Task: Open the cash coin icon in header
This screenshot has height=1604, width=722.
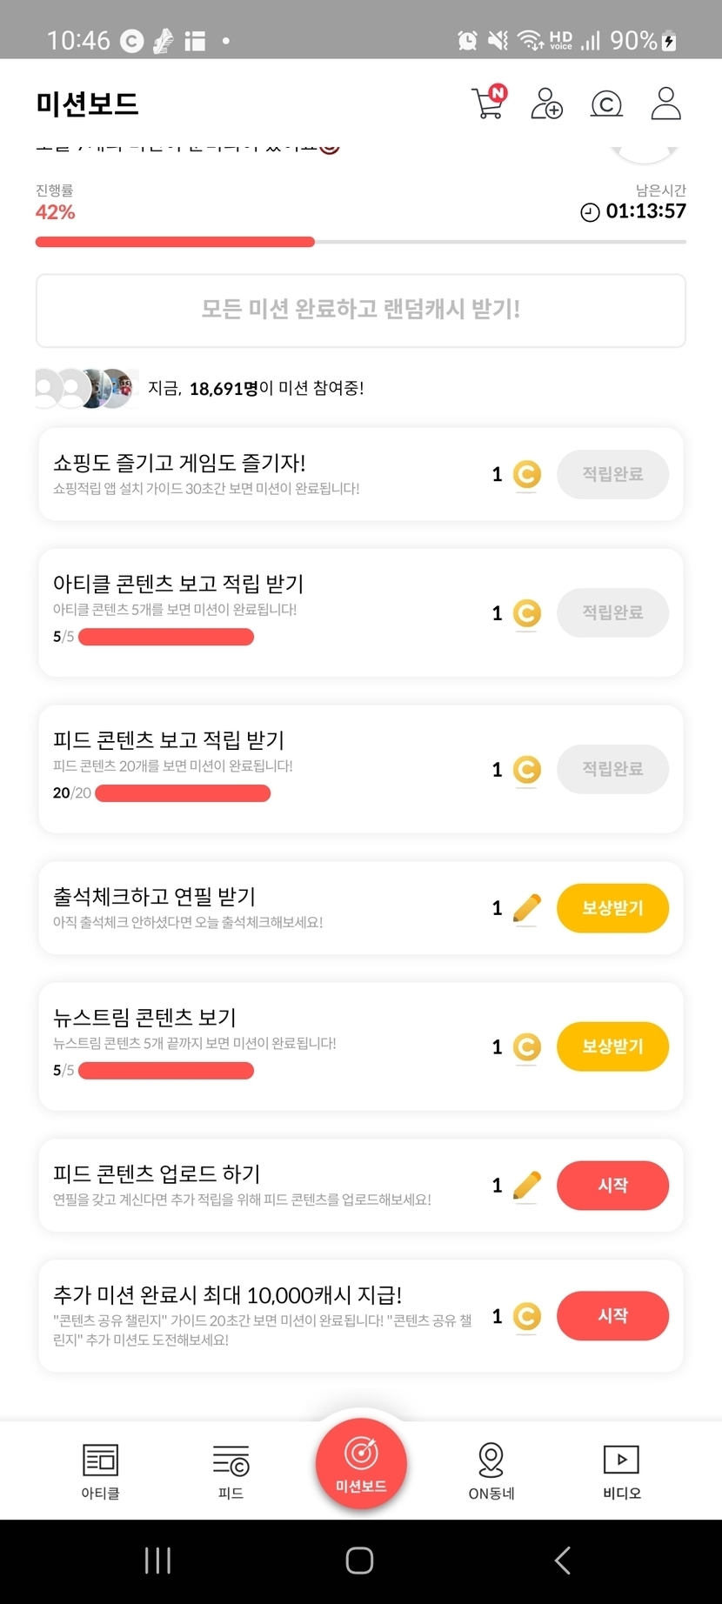Action: point(606,104)
